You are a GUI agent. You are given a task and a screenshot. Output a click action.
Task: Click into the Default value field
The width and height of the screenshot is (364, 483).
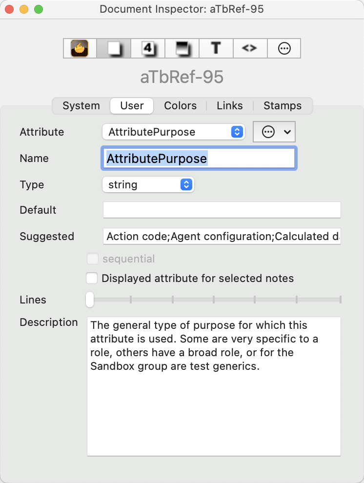[x=222, y=210]
